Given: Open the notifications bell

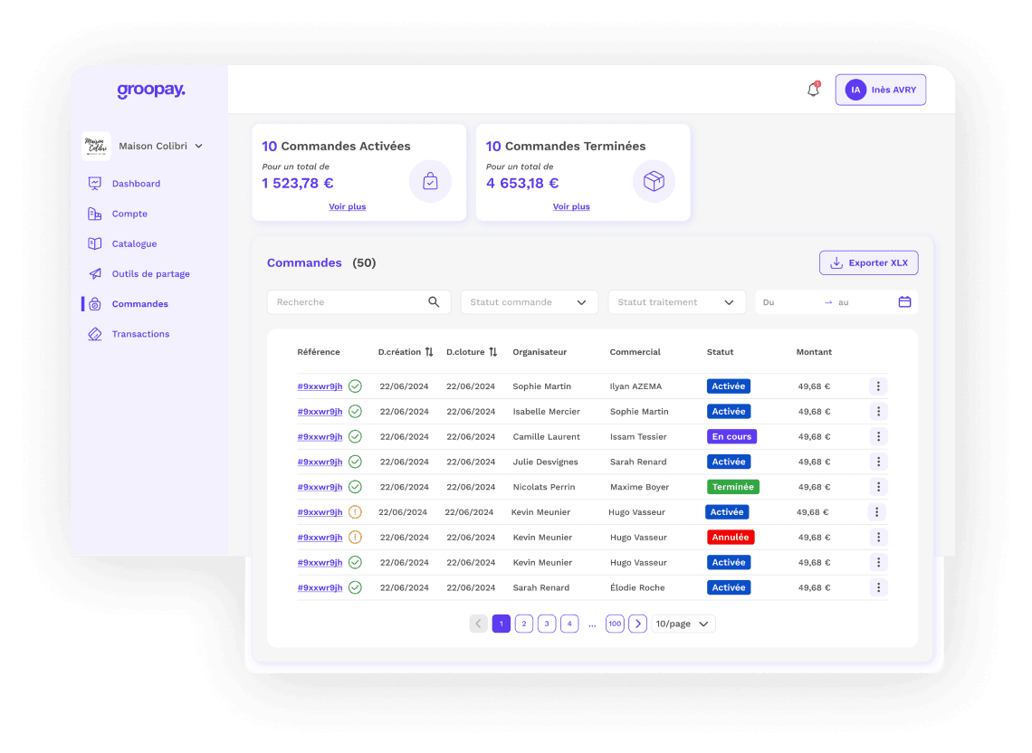Looking at the screenshot, I should tap(813, 90).
